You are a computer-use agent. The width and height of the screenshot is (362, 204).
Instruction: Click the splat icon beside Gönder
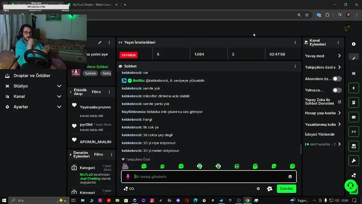(270, 189)
